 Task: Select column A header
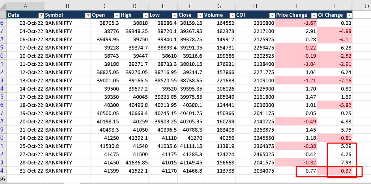coord(25,6)
